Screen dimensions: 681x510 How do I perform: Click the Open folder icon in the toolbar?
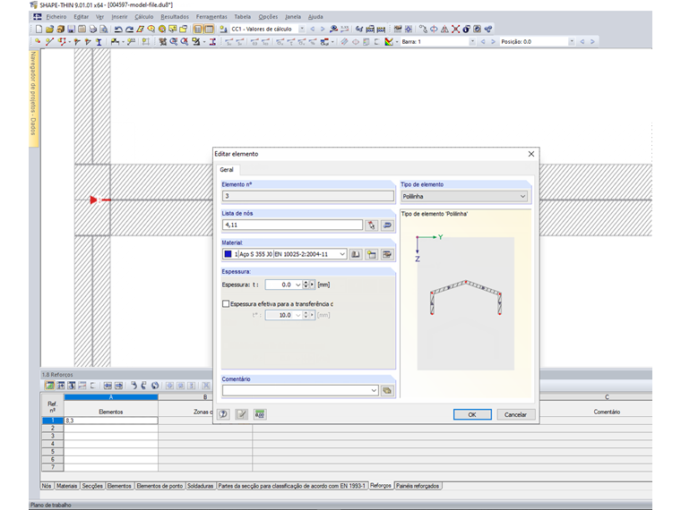(49, 29)
